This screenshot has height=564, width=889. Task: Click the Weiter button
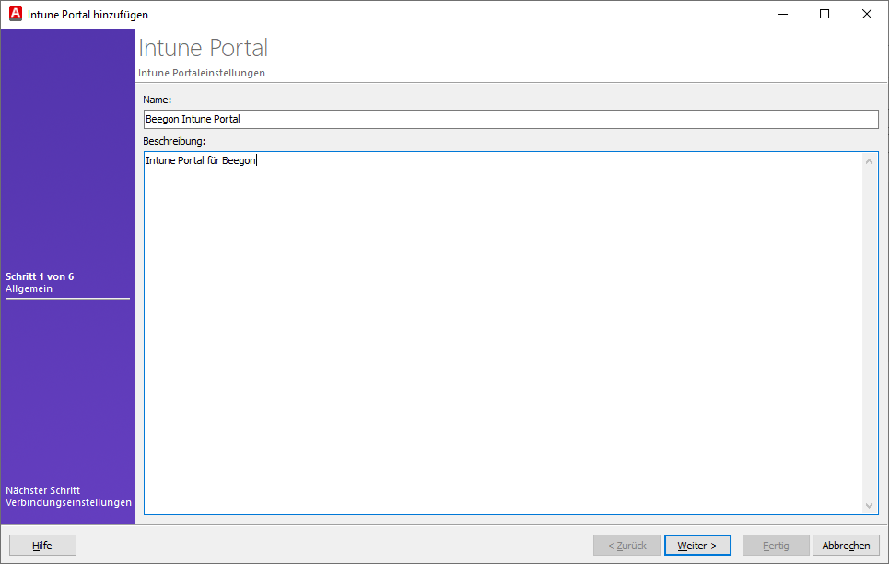[x=697, y=546]
